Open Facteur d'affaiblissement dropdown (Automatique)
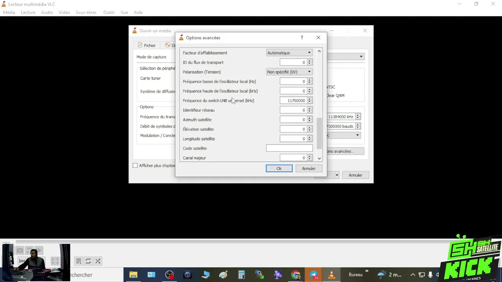This screenshot has height=282, width=502. (x=289, y=53)
